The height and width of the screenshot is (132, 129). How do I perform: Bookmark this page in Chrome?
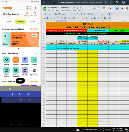[110, 2]
